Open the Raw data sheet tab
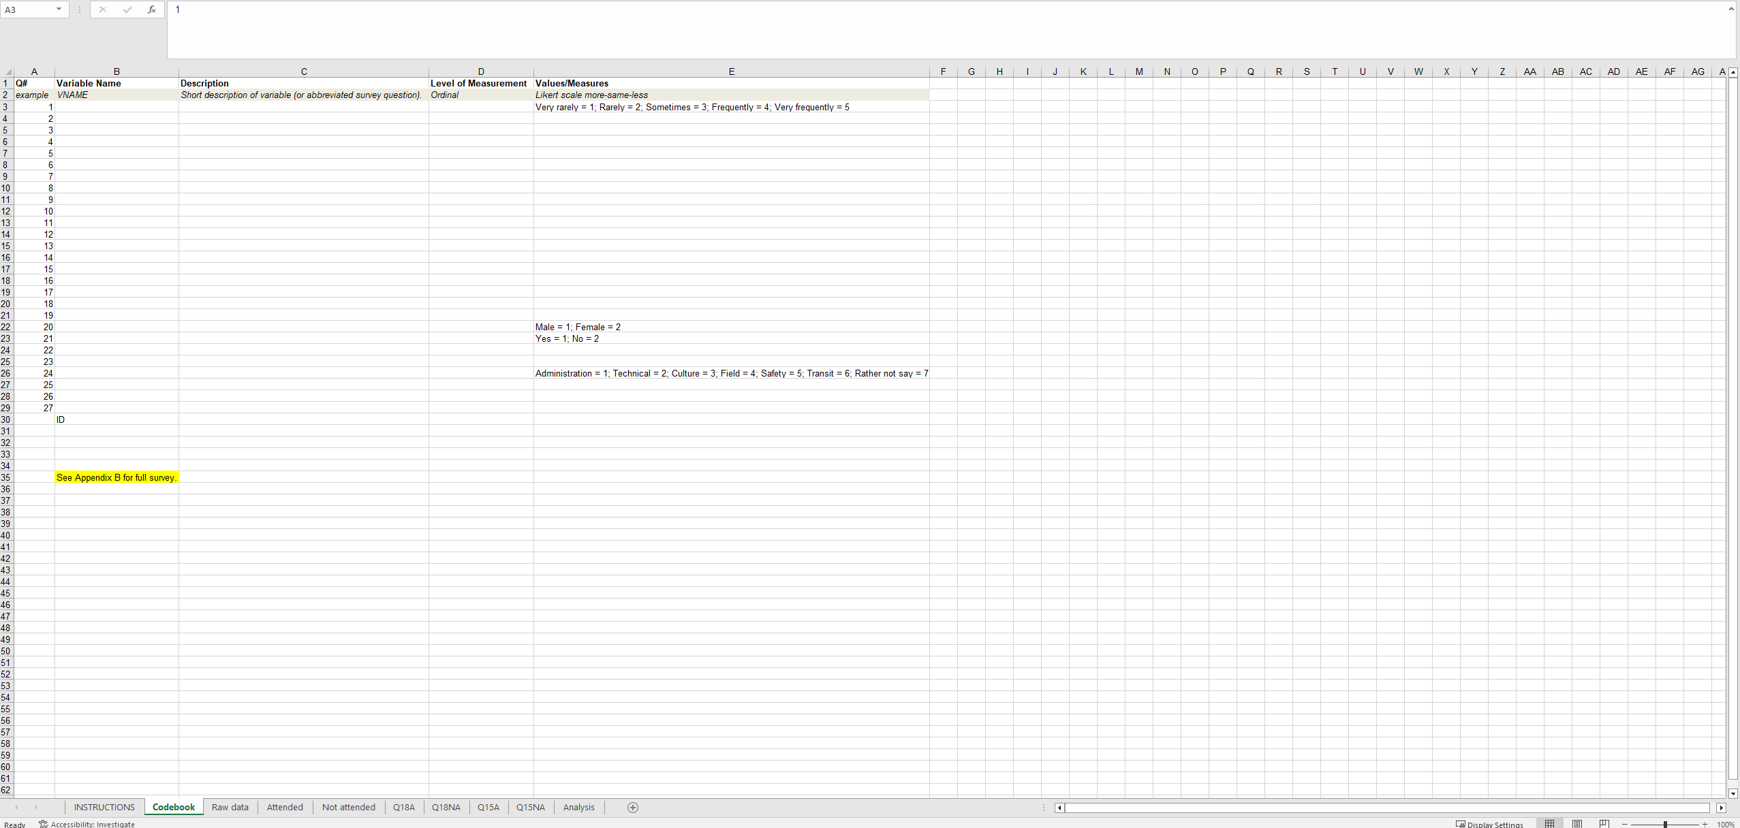Viewport: 1740px width, 828px height. click(230, 808)
